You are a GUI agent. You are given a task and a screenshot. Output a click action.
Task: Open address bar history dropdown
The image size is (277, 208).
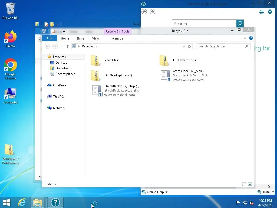[x=183, y=46]
